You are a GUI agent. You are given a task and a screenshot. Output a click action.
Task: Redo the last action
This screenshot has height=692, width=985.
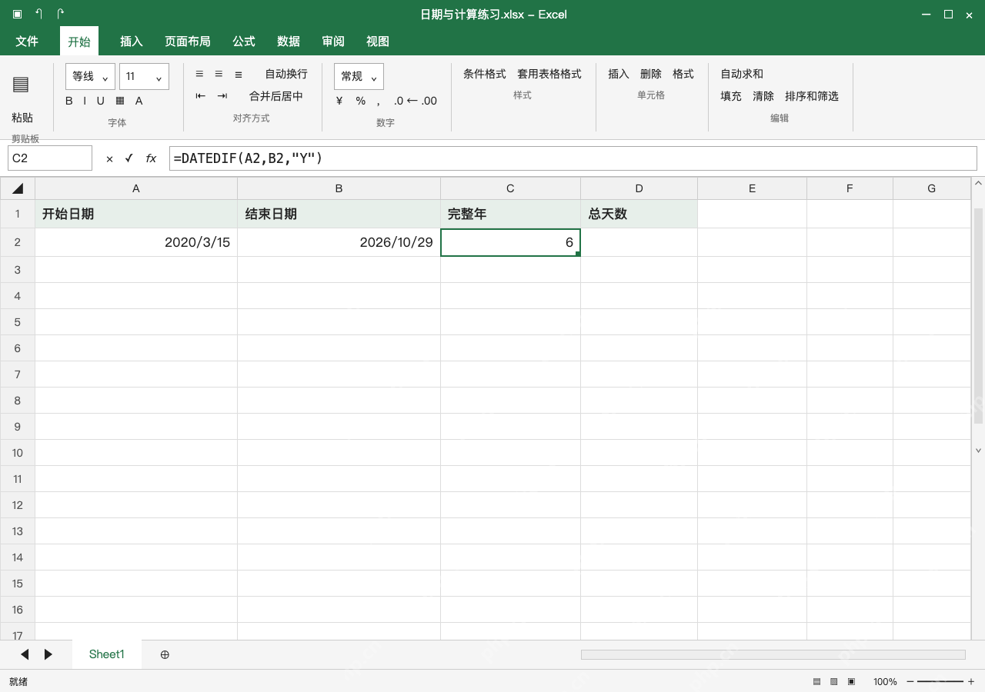pos(60,14)
